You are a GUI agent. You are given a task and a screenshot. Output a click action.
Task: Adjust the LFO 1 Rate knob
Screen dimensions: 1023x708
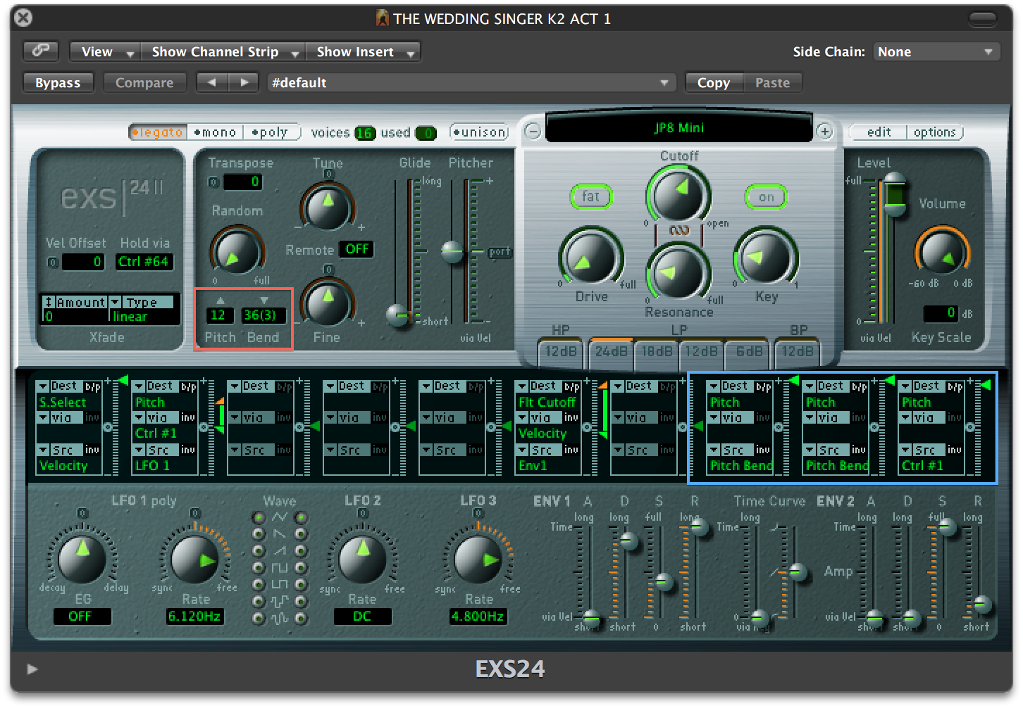point(195,560)
